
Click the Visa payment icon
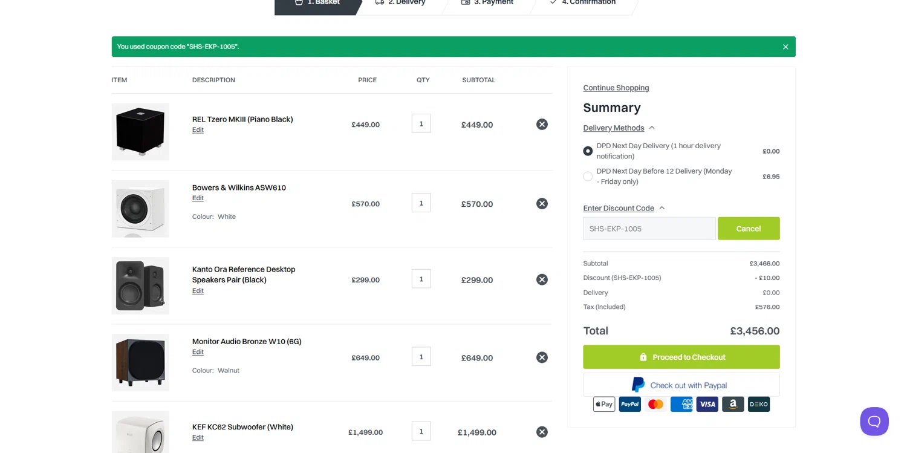coord(707,404)
